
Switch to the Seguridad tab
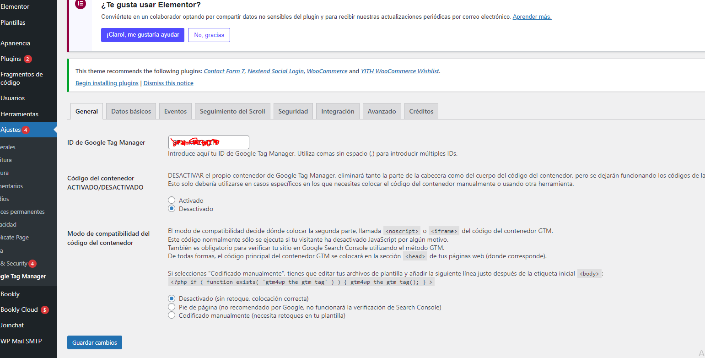click(x=293, y=111)
